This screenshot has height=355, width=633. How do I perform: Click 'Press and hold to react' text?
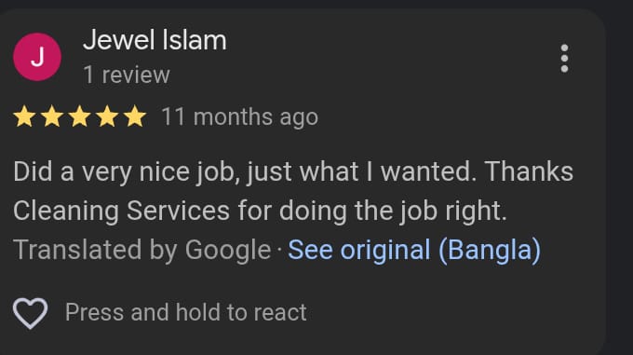pyautogui.click(x=186, y=312)
